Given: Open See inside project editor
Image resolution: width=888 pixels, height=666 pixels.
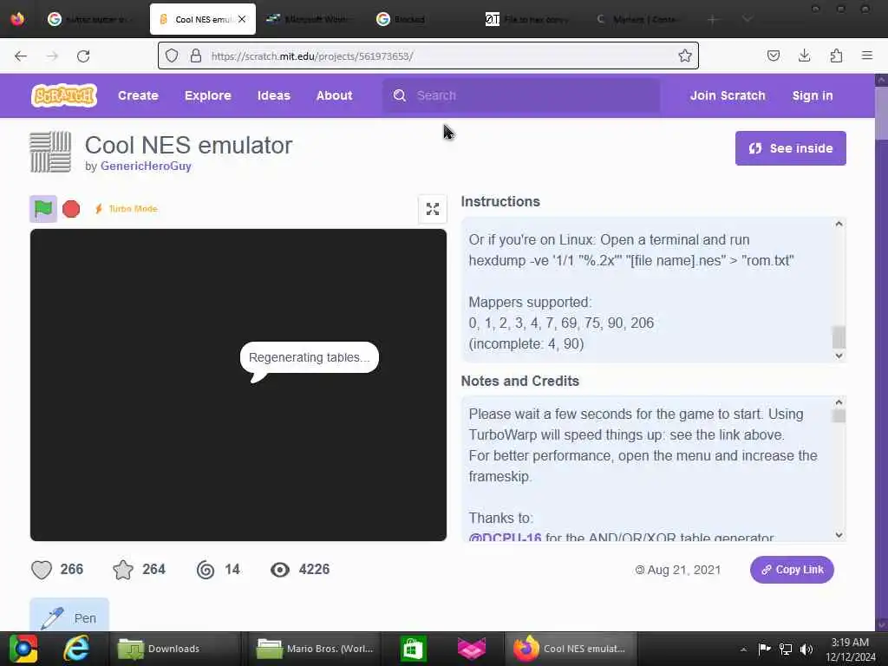Looking at the screenshot, I should pyautogui.click(x=791, y=148).
